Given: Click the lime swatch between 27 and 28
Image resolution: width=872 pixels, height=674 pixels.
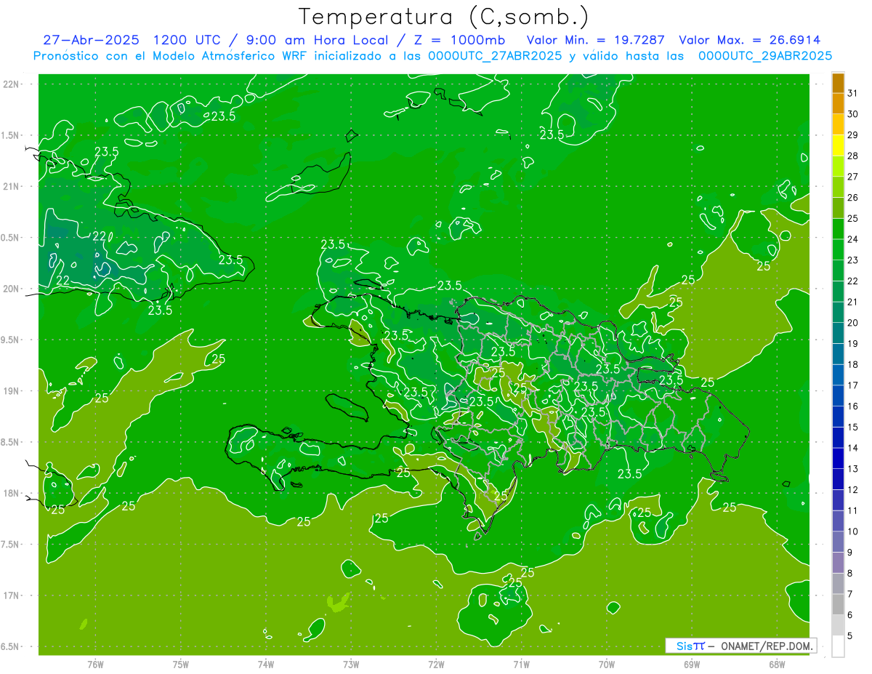Looking at the screenshot, I should point(838,167).
